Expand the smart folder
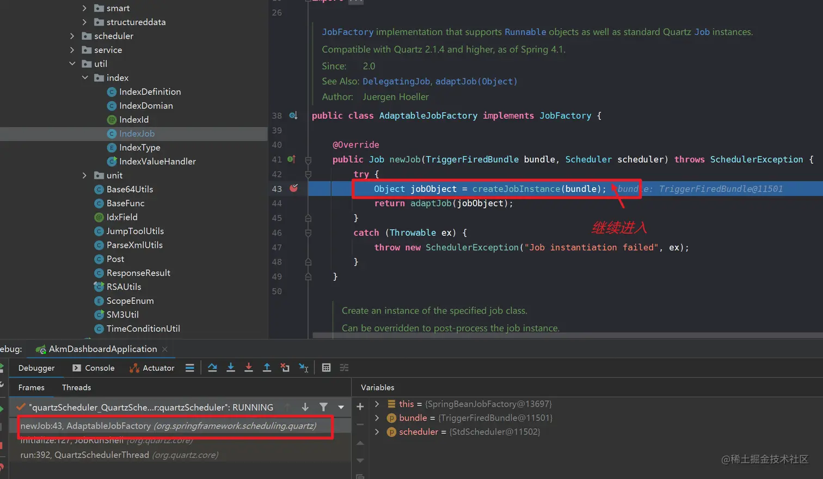Image resolution: width=823 pixels, height=479 pixels. [x=84, y=8]
